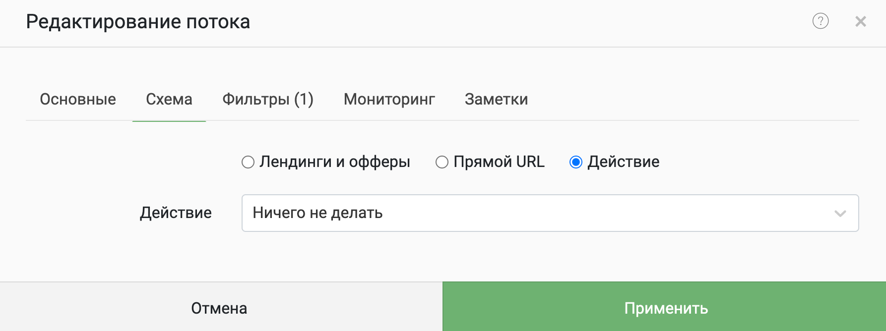Click the Действие field label beside the dropdown
The height and width of the screenshot is (331, 886).
(x=176, y=213)
